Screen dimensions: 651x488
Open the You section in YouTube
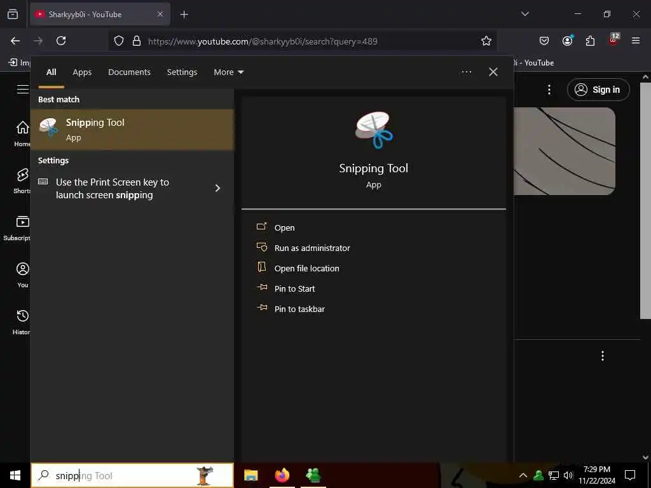tap(22, 275)
